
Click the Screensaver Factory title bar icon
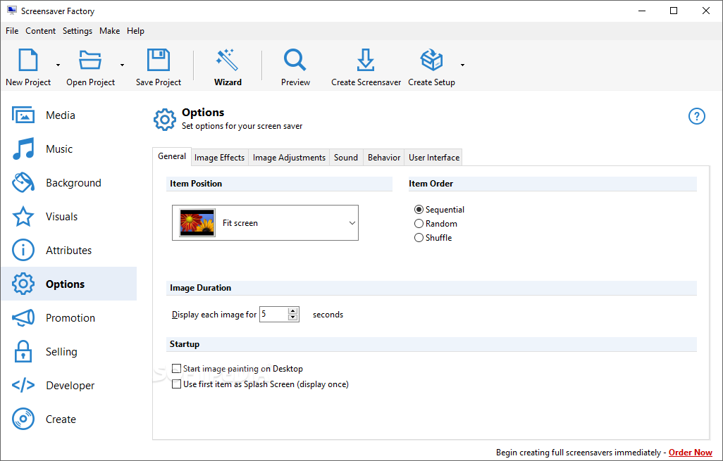tap(11, 11)
